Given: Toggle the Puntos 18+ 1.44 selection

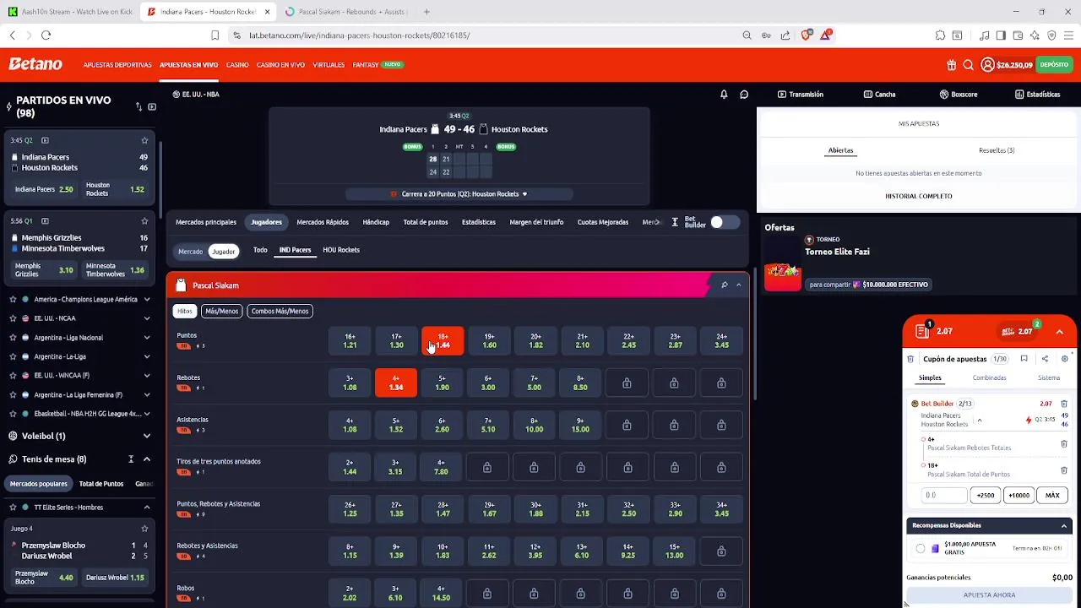Looking at the screenshot, I should (443, 341).
